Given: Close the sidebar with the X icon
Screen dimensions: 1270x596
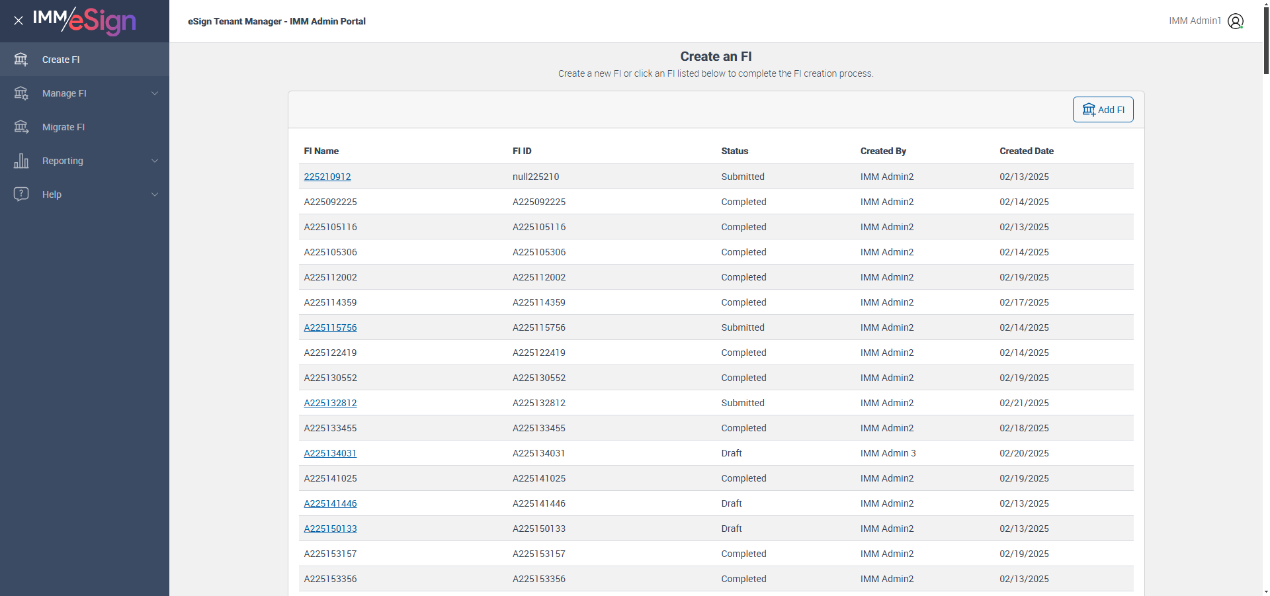Looking at the screenshot, I should tap(19, 21).
